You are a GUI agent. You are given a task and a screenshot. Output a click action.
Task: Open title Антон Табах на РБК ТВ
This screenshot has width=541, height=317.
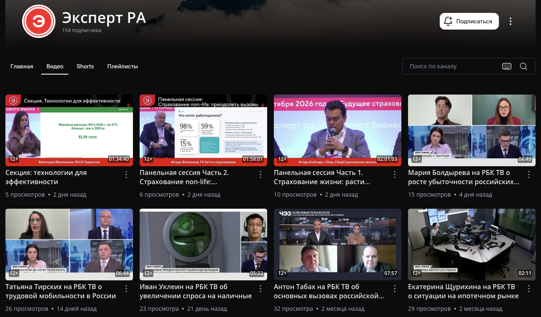click(x=329, y=291)
